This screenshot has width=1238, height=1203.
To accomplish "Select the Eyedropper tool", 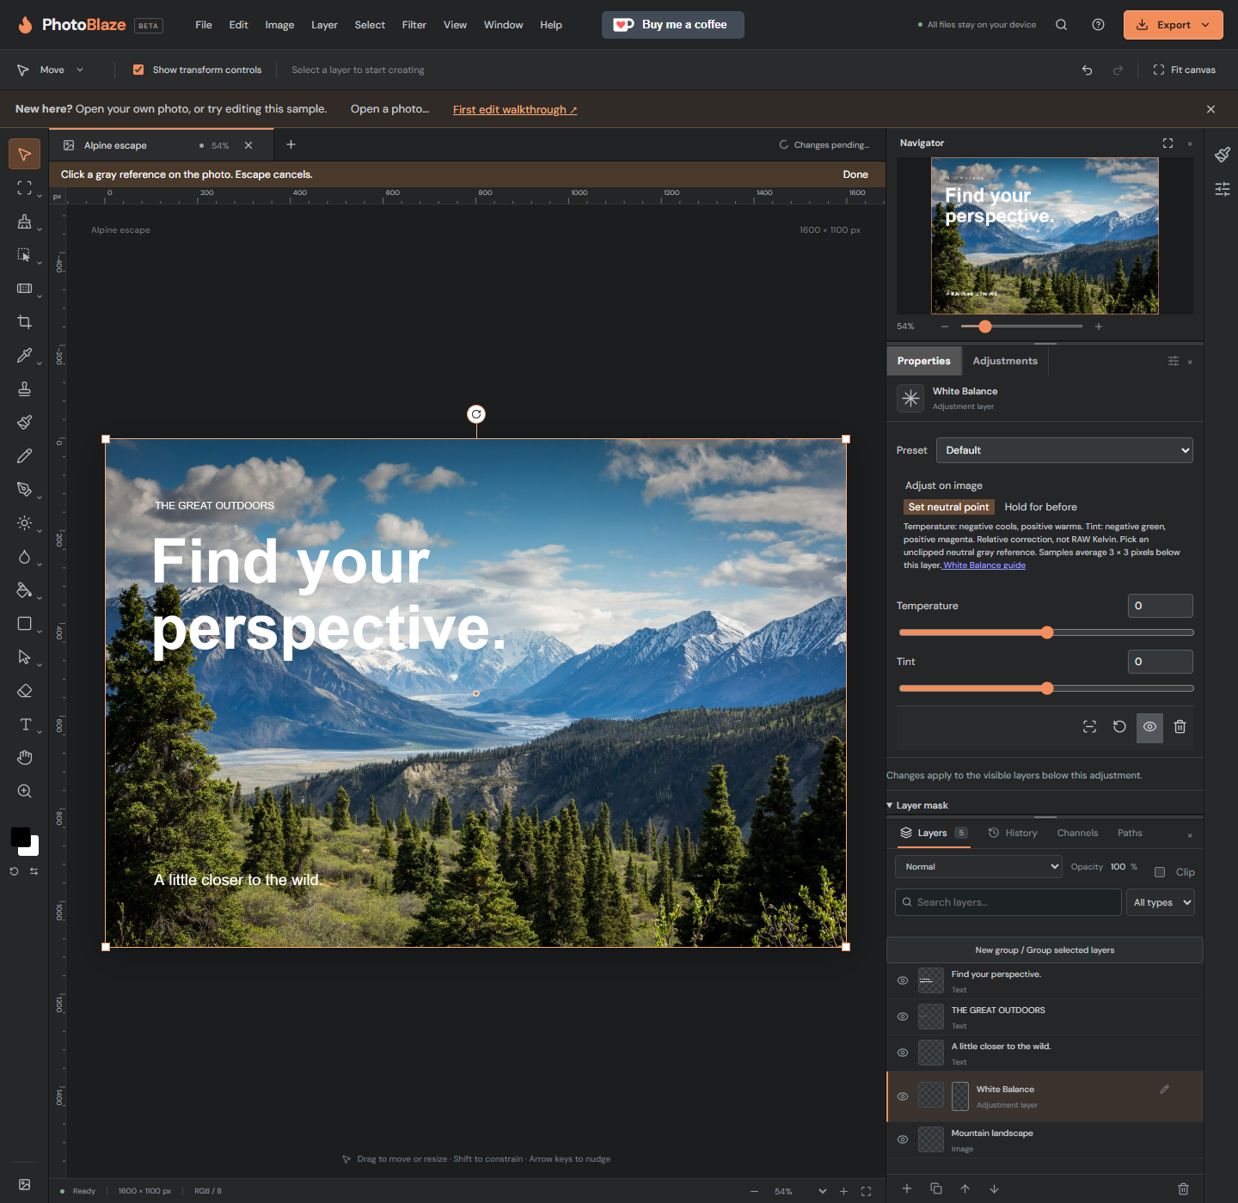I will (x=24, y=355).
